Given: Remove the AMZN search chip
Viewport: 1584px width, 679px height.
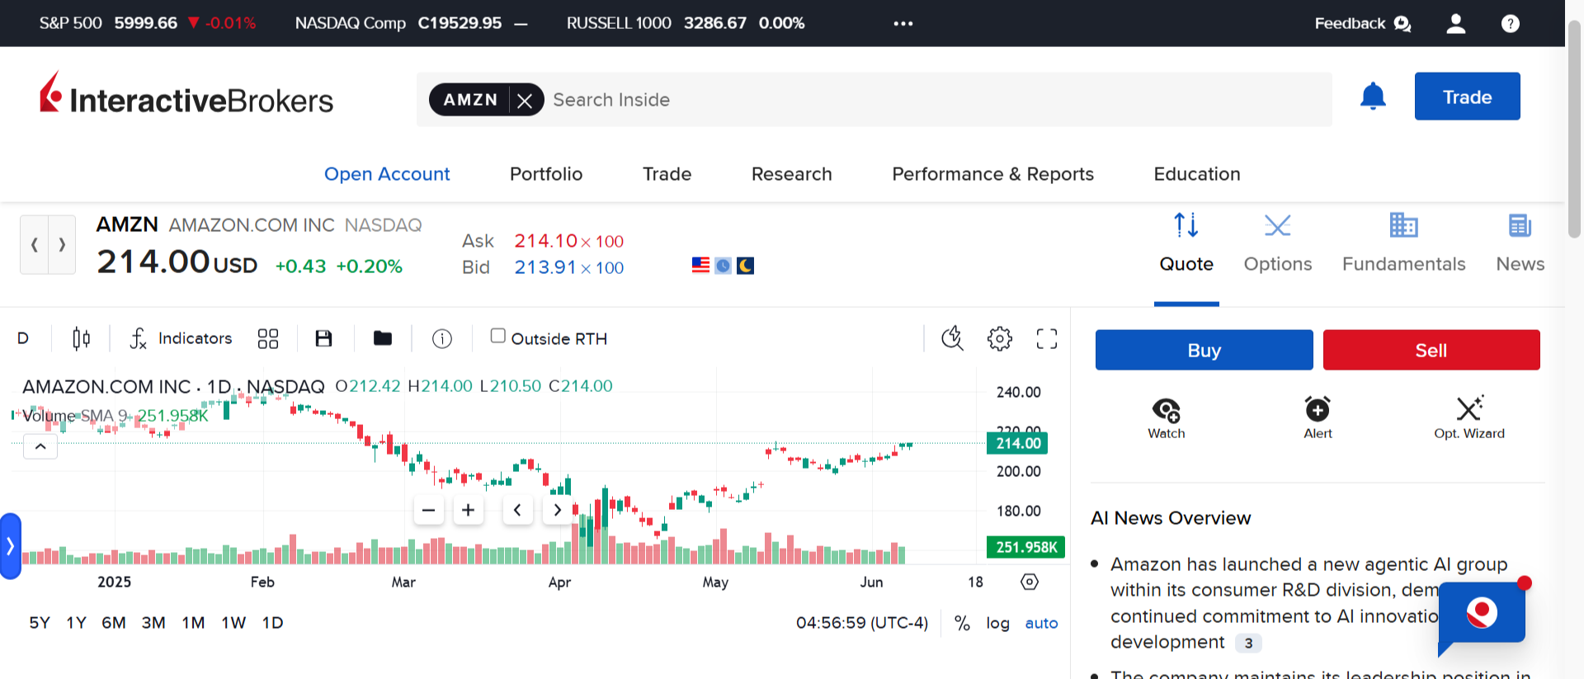Looking at the screenshot, I should [x=525, y=101].
